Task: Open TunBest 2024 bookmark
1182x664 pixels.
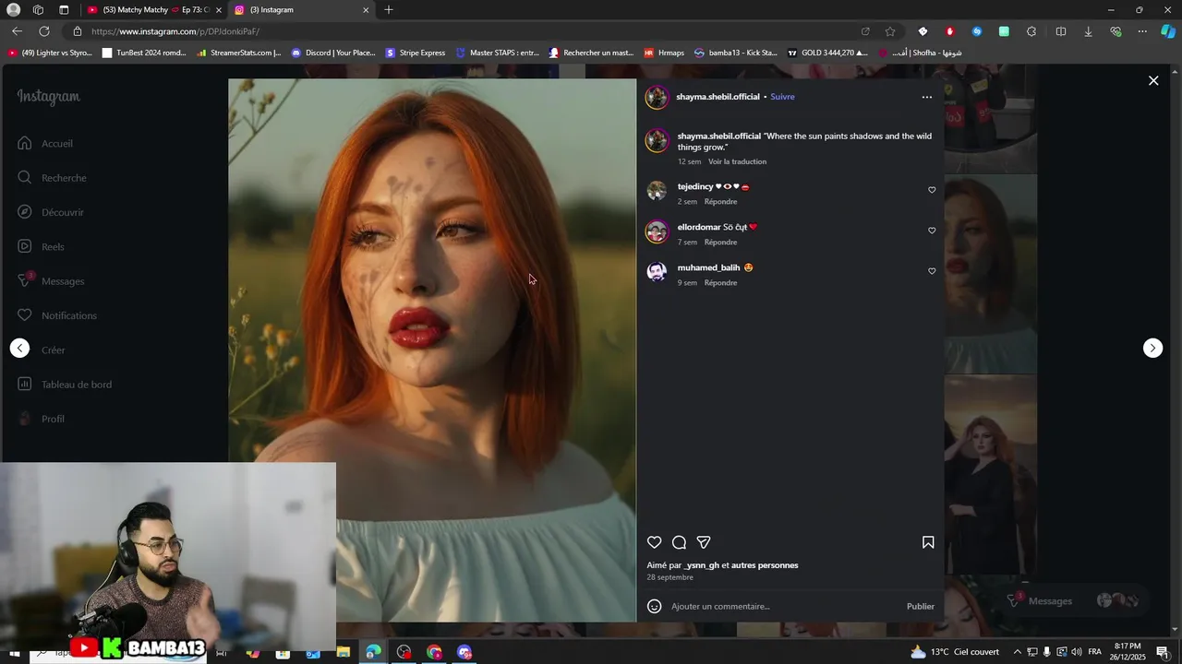Action: tap(143, 53)
